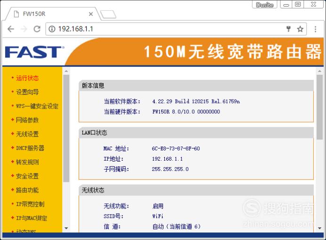Click software version 4.22.29 Build 120215 text

click(196, 101)
